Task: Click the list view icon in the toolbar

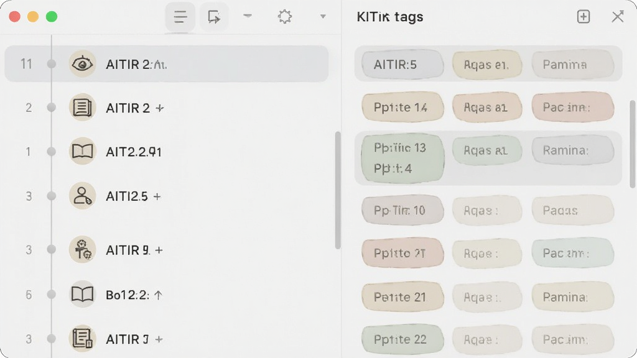Action: coord(180,17)
